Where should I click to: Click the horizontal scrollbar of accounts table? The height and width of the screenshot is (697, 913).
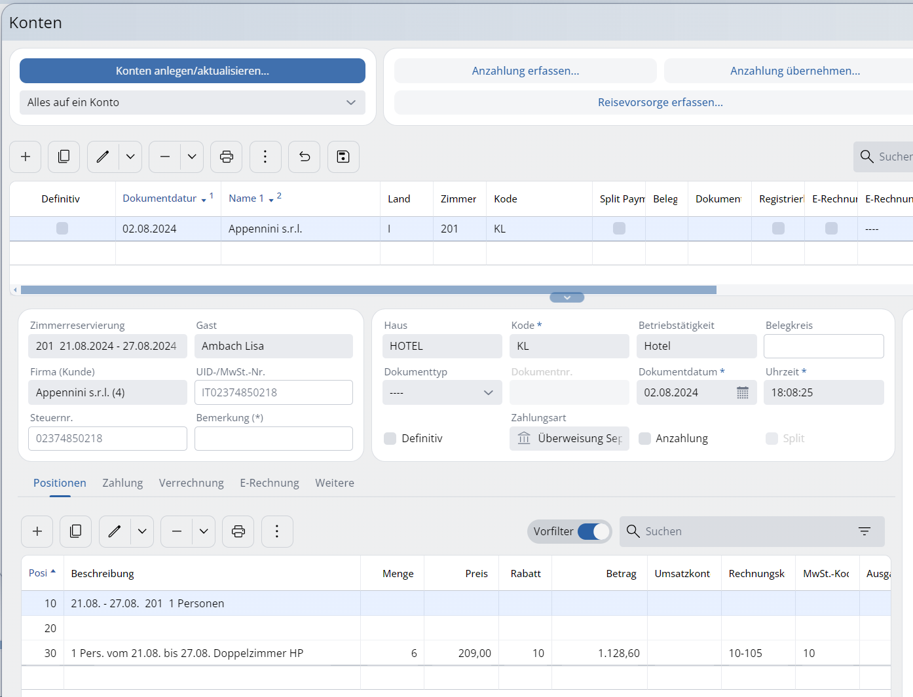coord(368,290)
